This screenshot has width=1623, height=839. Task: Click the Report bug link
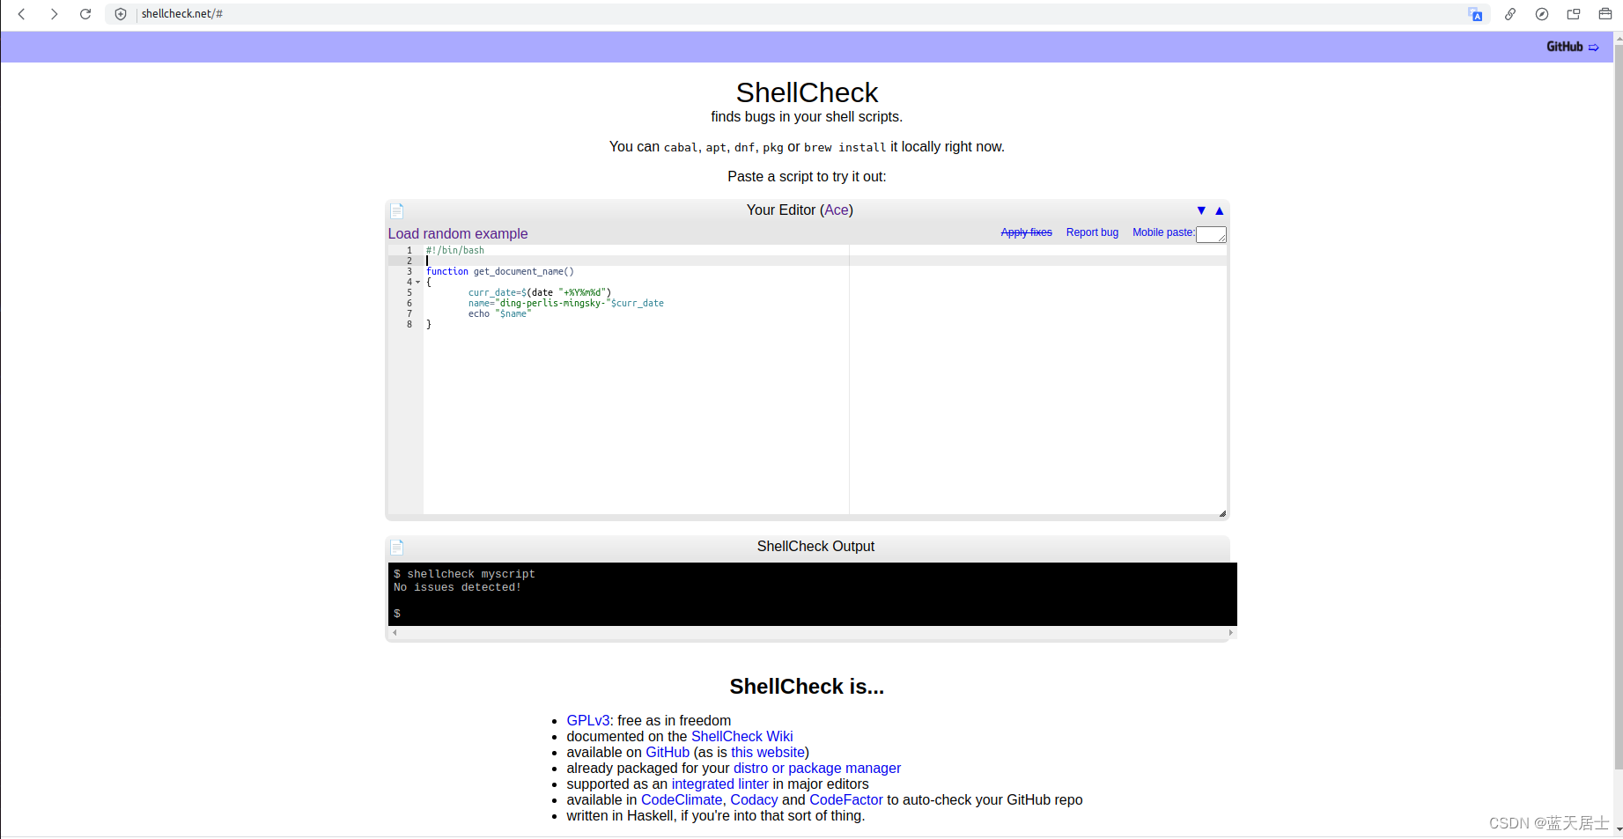tap(1091, 232)
